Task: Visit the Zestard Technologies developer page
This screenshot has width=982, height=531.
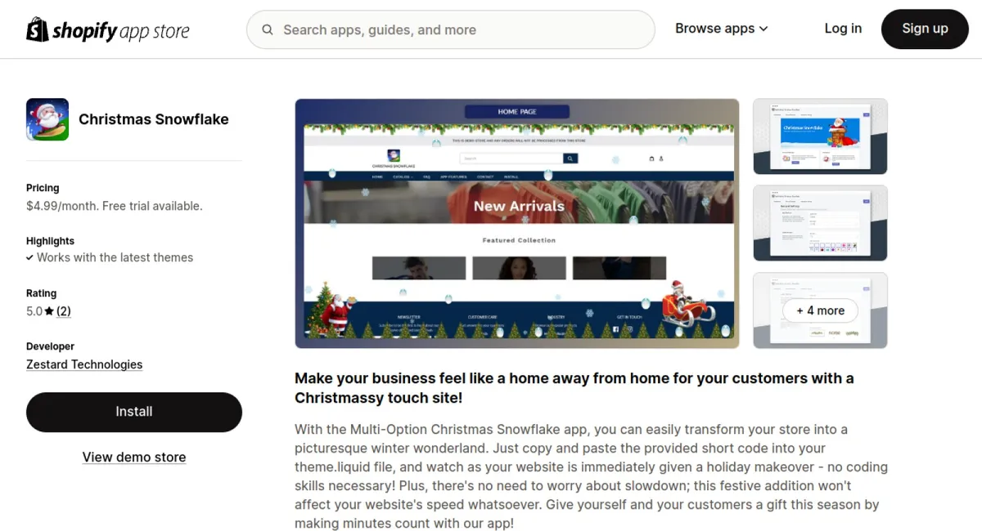Action: 84,364
